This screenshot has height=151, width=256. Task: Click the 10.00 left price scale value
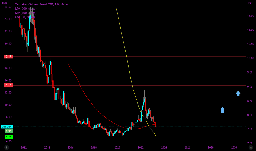(8, 105)
